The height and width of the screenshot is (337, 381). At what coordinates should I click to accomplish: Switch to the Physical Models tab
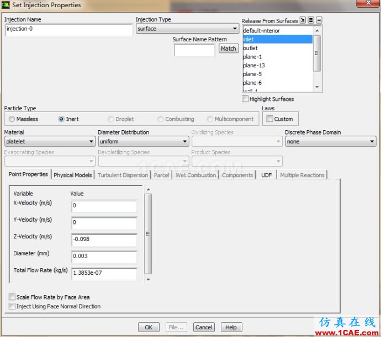point(73,175)
